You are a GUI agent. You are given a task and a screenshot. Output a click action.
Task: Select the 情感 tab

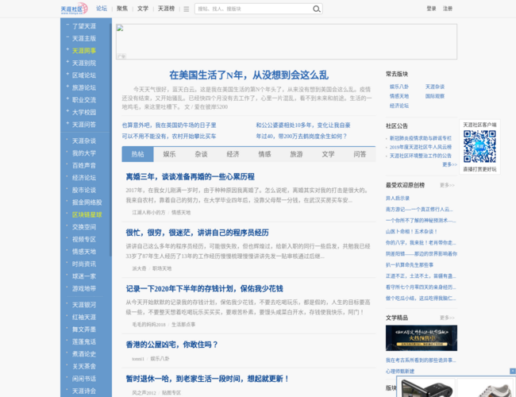264,154
